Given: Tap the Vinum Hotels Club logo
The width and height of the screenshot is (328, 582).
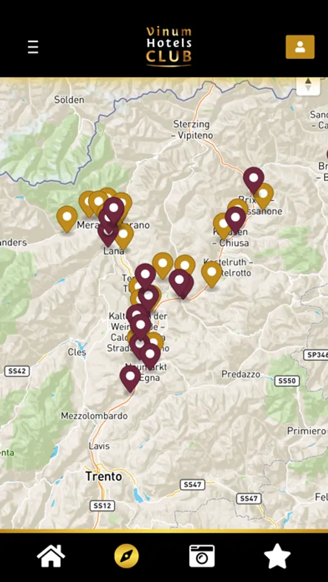Looking at the screenshot, I should tap(169, 47).
